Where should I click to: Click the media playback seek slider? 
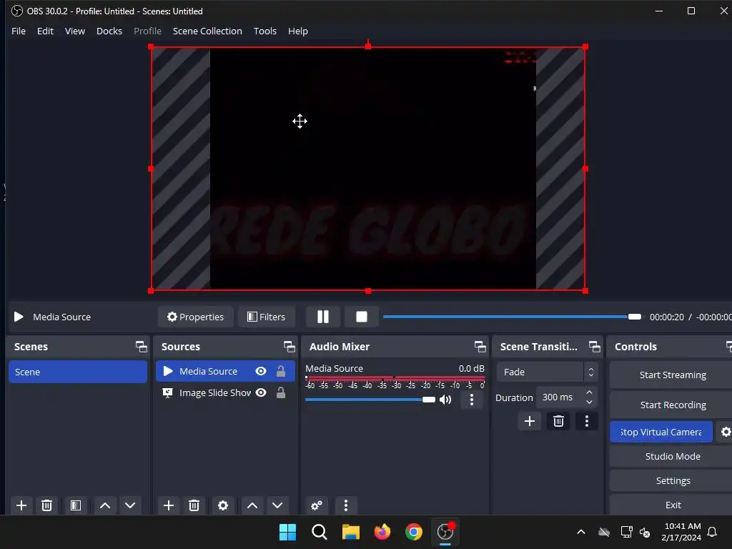pyautogui.click(x=512, y=317)
